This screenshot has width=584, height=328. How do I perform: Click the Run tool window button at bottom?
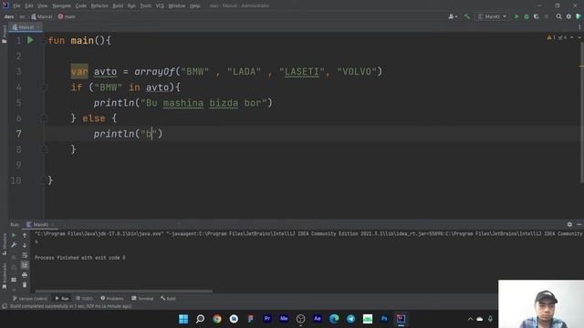(x=62, y=299)
